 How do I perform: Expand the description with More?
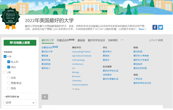141,29
